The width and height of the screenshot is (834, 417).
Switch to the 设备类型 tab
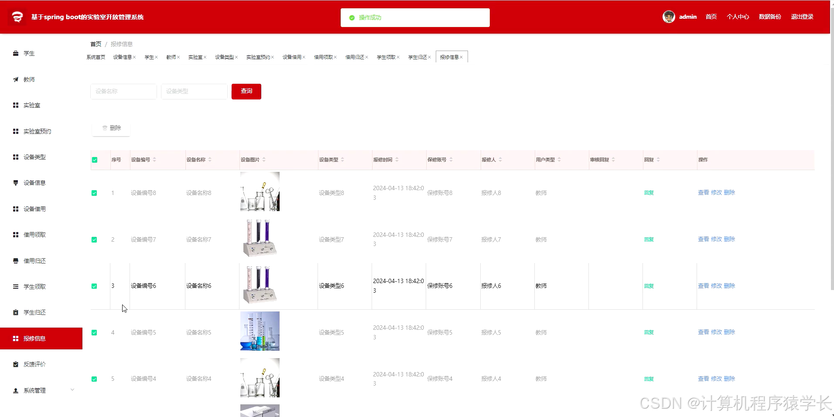pyautogui.click(x=224, y=57)
